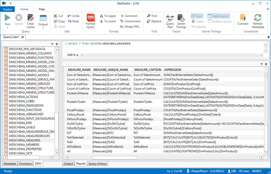Cut the selected query text
This screenshot has width=271, height=174.
tap(58, 16)
